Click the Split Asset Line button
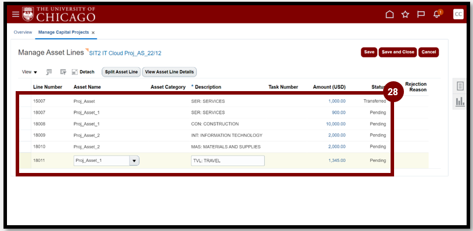The image size is (473, 231). 121,72
